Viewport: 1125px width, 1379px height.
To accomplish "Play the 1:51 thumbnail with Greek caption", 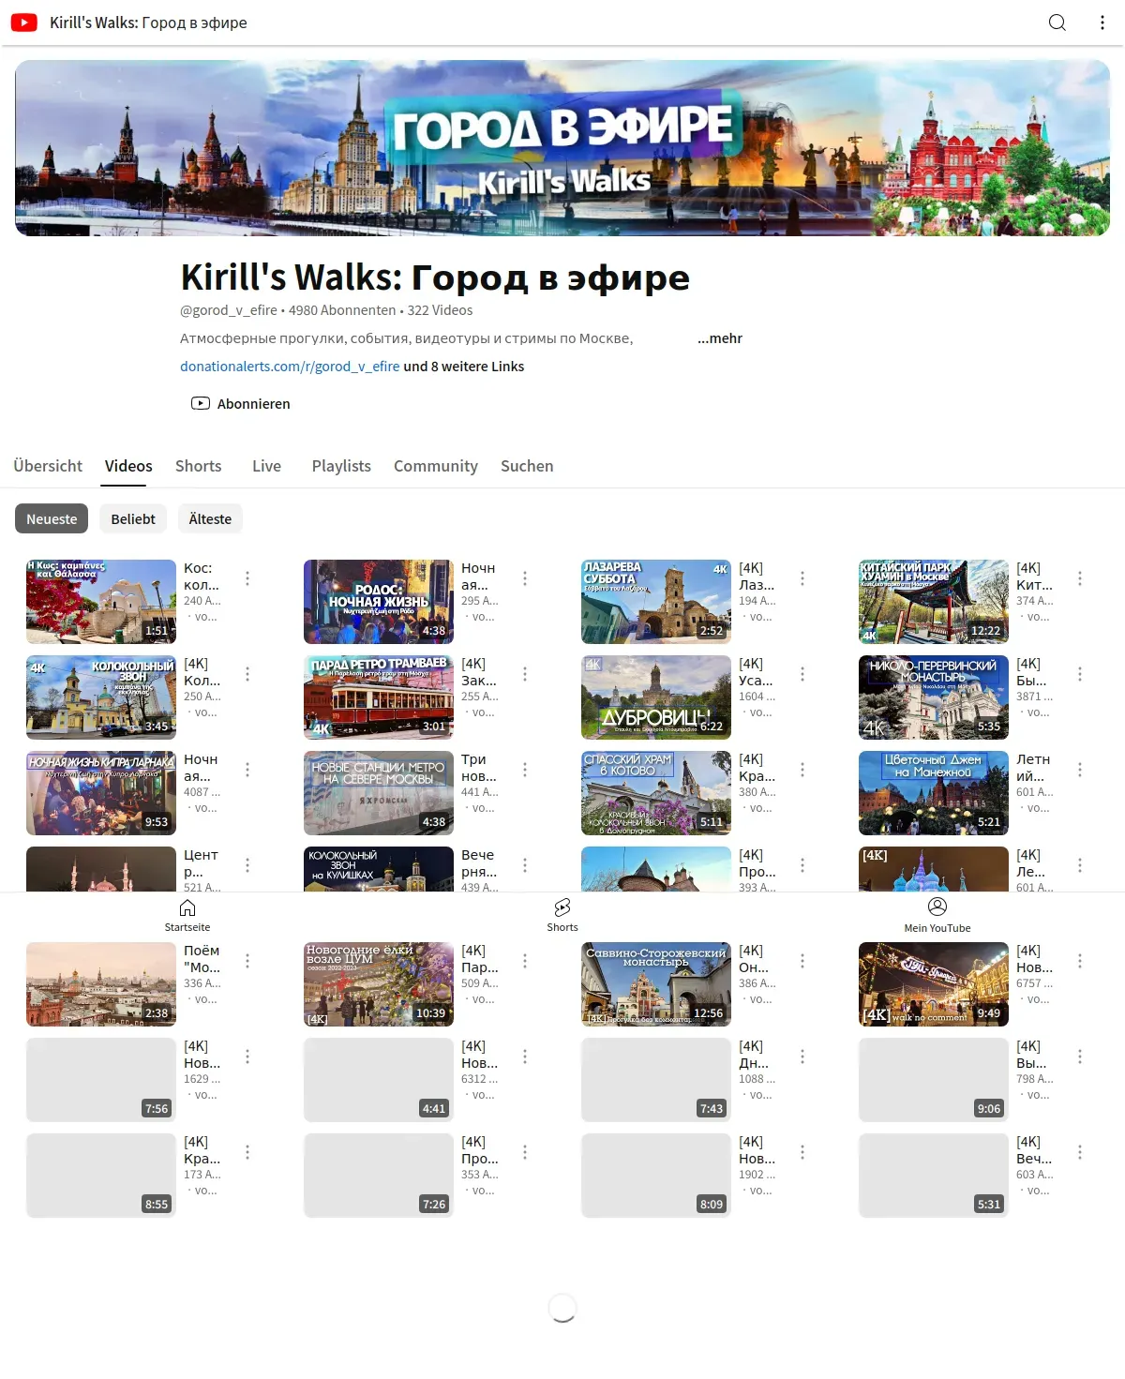I will (101, 602).
